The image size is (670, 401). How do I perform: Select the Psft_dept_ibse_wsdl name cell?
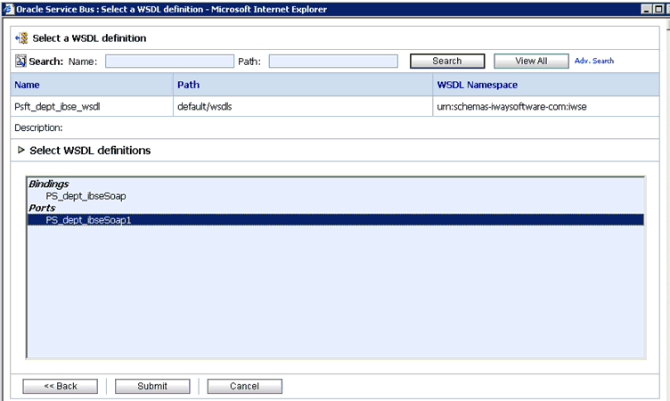pyautogui.click(x=92, y=106)
